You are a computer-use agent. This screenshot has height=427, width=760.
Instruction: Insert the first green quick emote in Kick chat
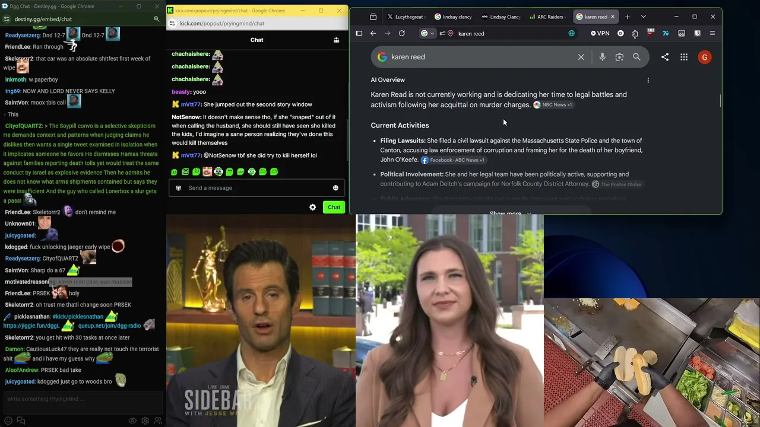coord(174,172)
